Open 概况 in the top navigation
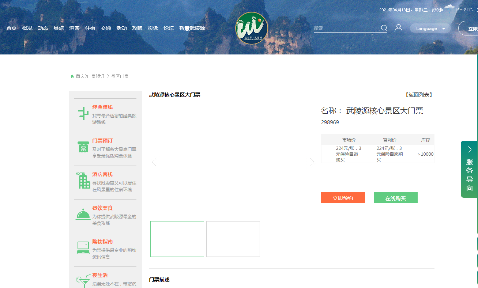The width and height of the screenshot is (478, 288). coord(27,28)
